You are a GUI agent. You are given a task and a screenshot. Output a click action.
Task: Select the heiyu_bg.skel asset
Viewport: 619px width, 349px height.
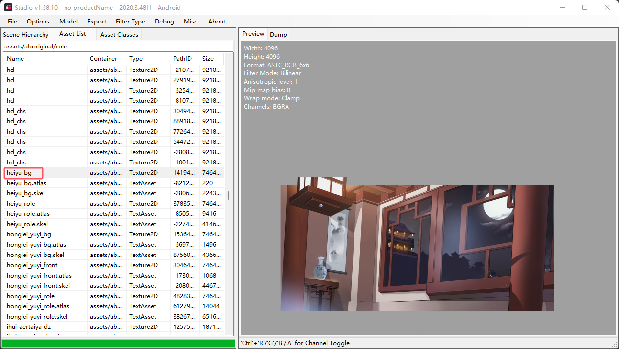(x=114, y=193)
